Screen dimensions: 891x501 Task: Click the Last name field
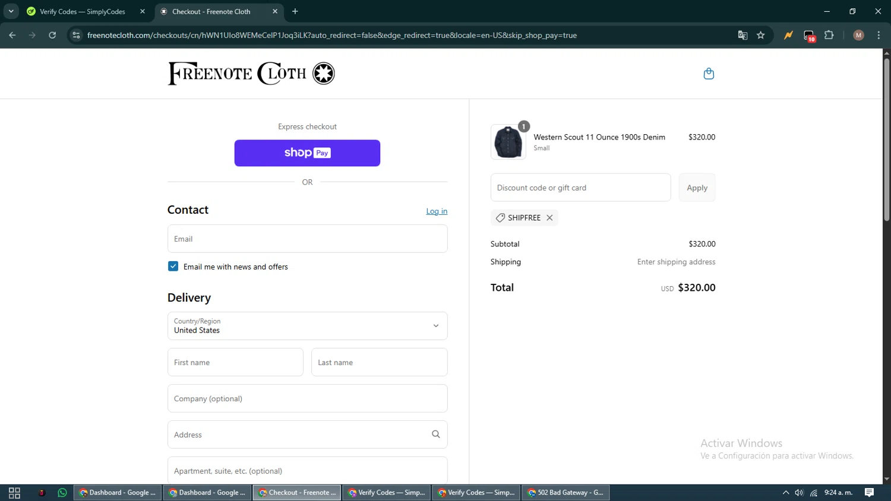pos(380,362)
